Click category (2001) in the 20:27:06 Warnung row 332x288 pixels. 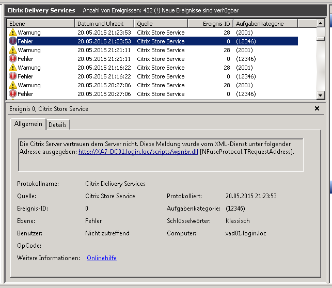244,85
